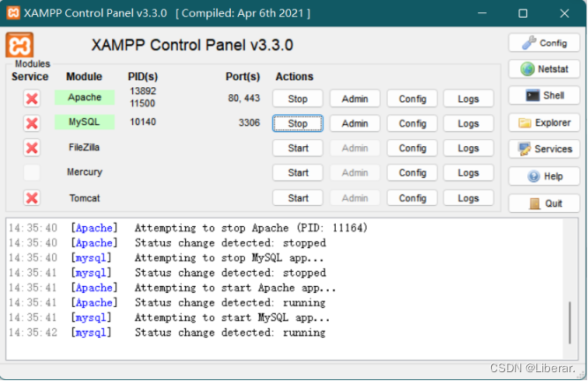Viewport: 588px width, 381px height.
Task: Click the MySQL module label
Action: point(85,122)
